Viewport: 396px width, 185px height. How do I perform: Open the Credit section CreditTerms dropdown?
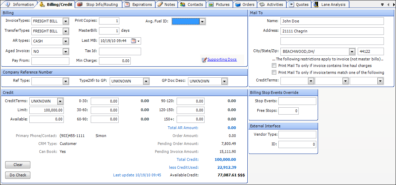(60, 101)
